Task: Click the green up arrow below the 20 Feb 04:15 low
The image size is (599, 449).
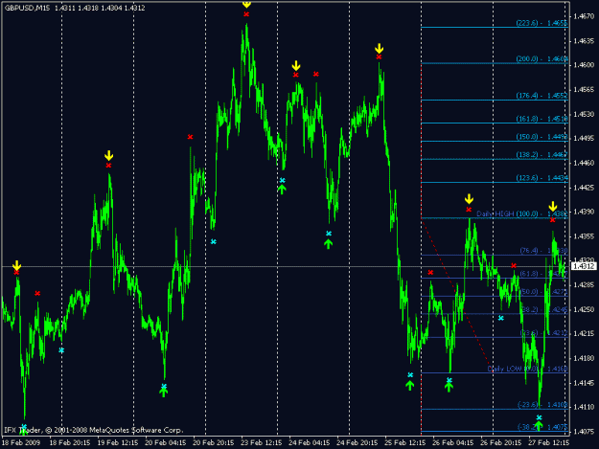Action: point(164,393)
